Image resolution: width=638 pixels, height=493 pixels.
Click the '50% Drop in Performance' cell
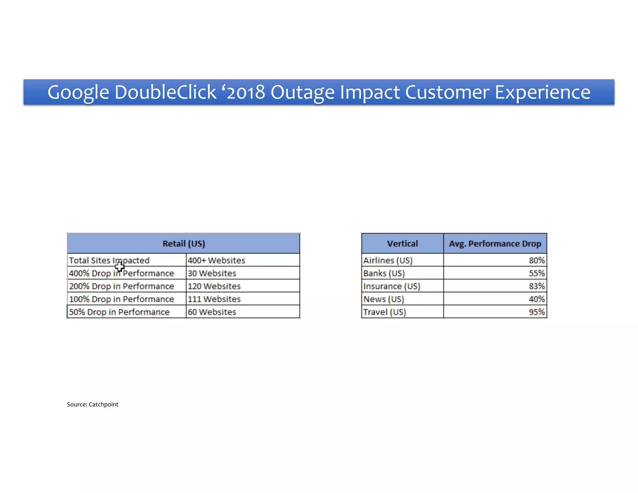[126, 312]
